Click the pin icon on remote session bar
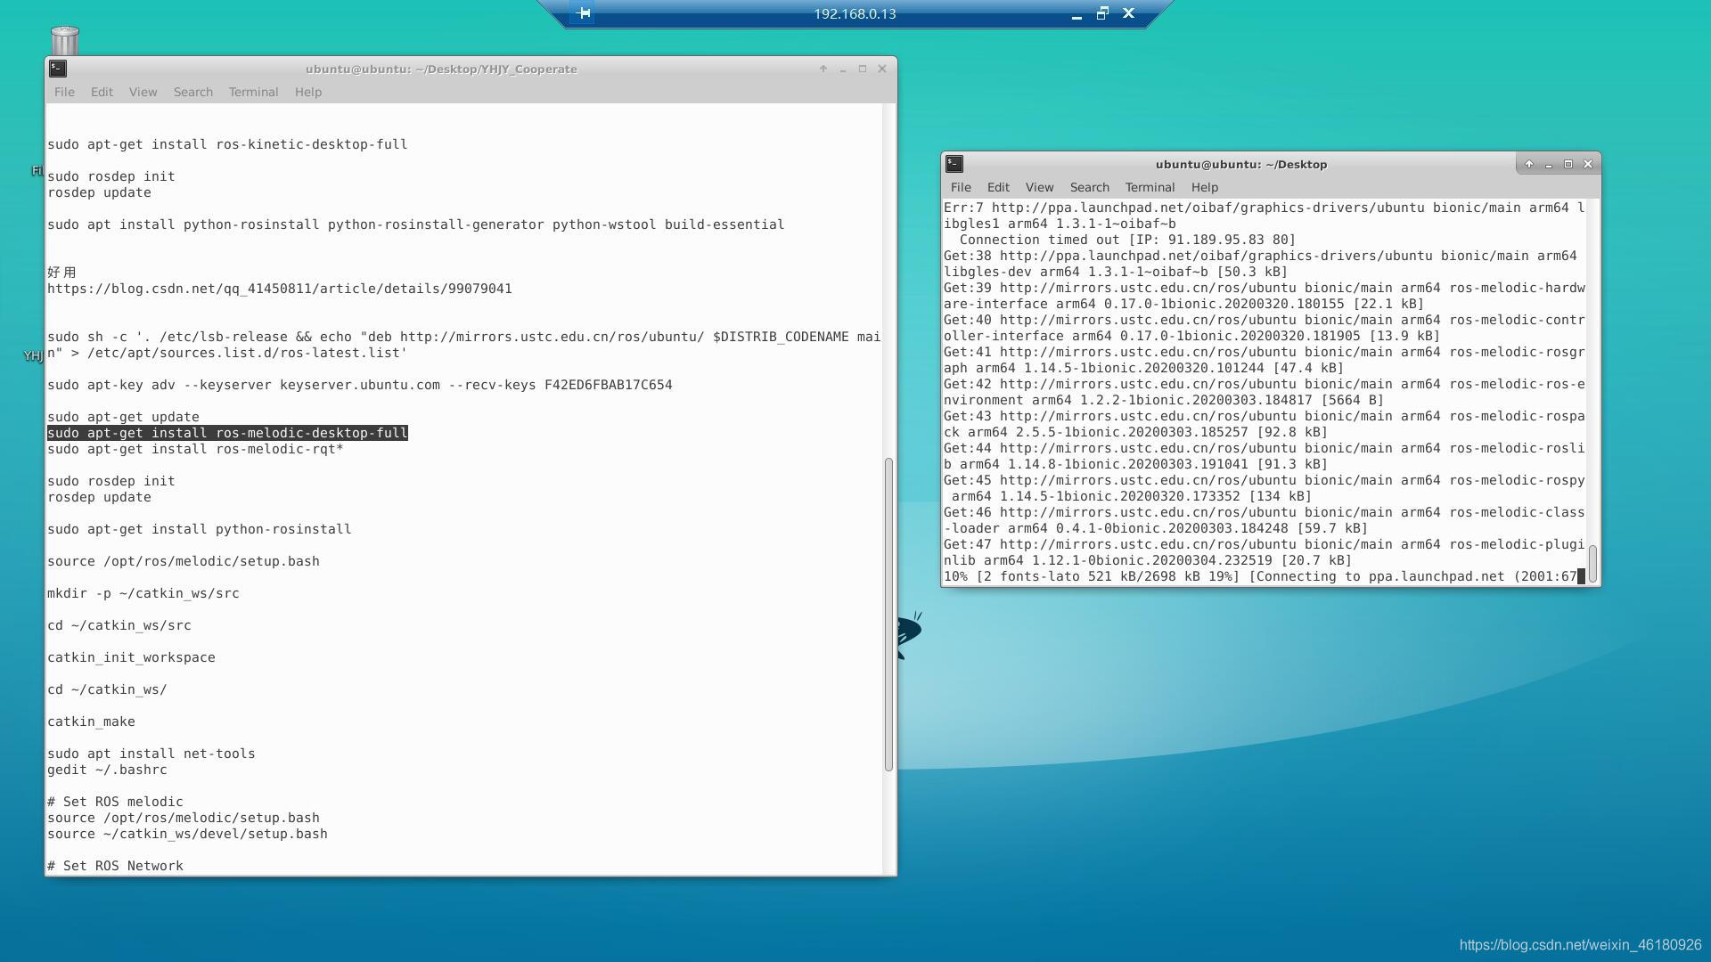 [x=584, y=13]
